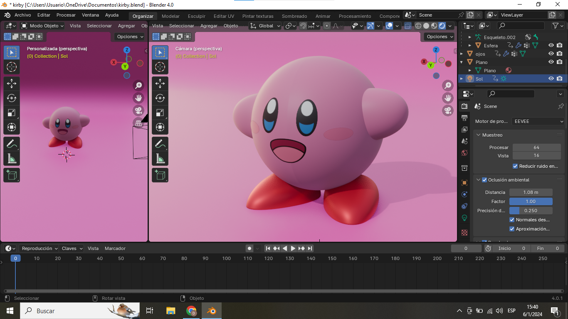568x319 pixels.
Task: Disable camera render visibility for ojos
Action: (x=559, y=53)
